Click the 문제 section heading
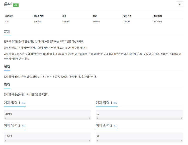Screen dimensions: 188x145 7,32
